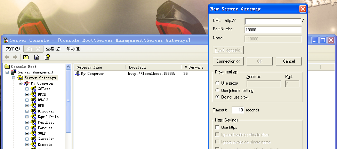The height and width of the screenshot is (149, 337).
Task: Collapse the Server Management tree node
Action: click(x=7, y=72)
